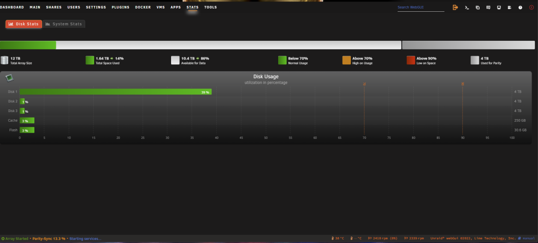The height and width of the screenshot is (243, 538).
Task: Open the Feedback speech-bubble icon
Action: (x=489, y=7)
